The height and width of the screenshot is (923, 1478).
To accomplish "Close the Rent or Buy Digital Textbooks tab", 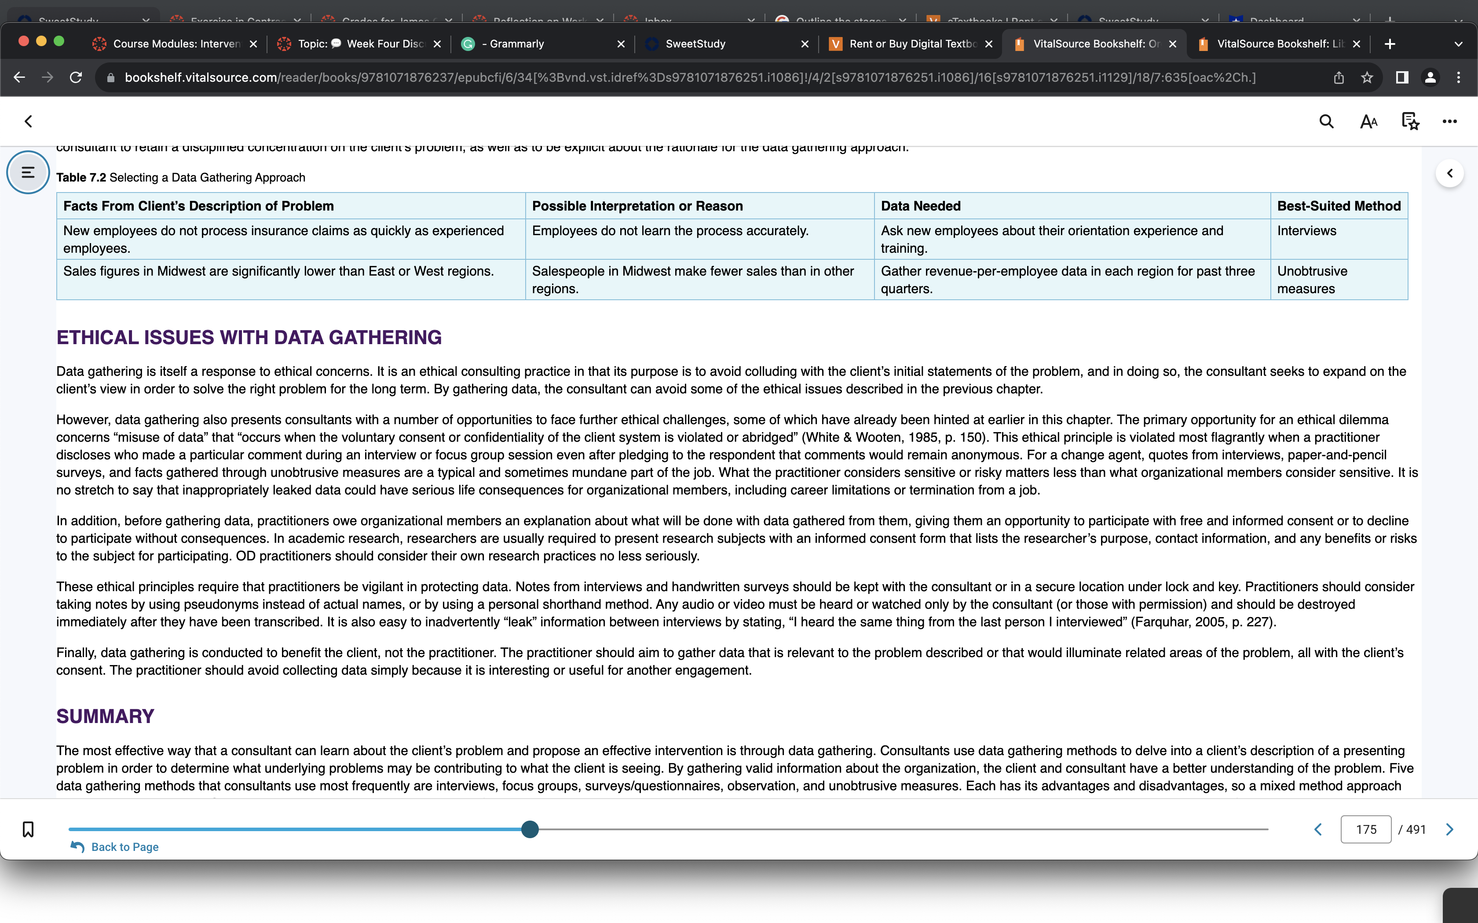I will click(x=989, y=44).
